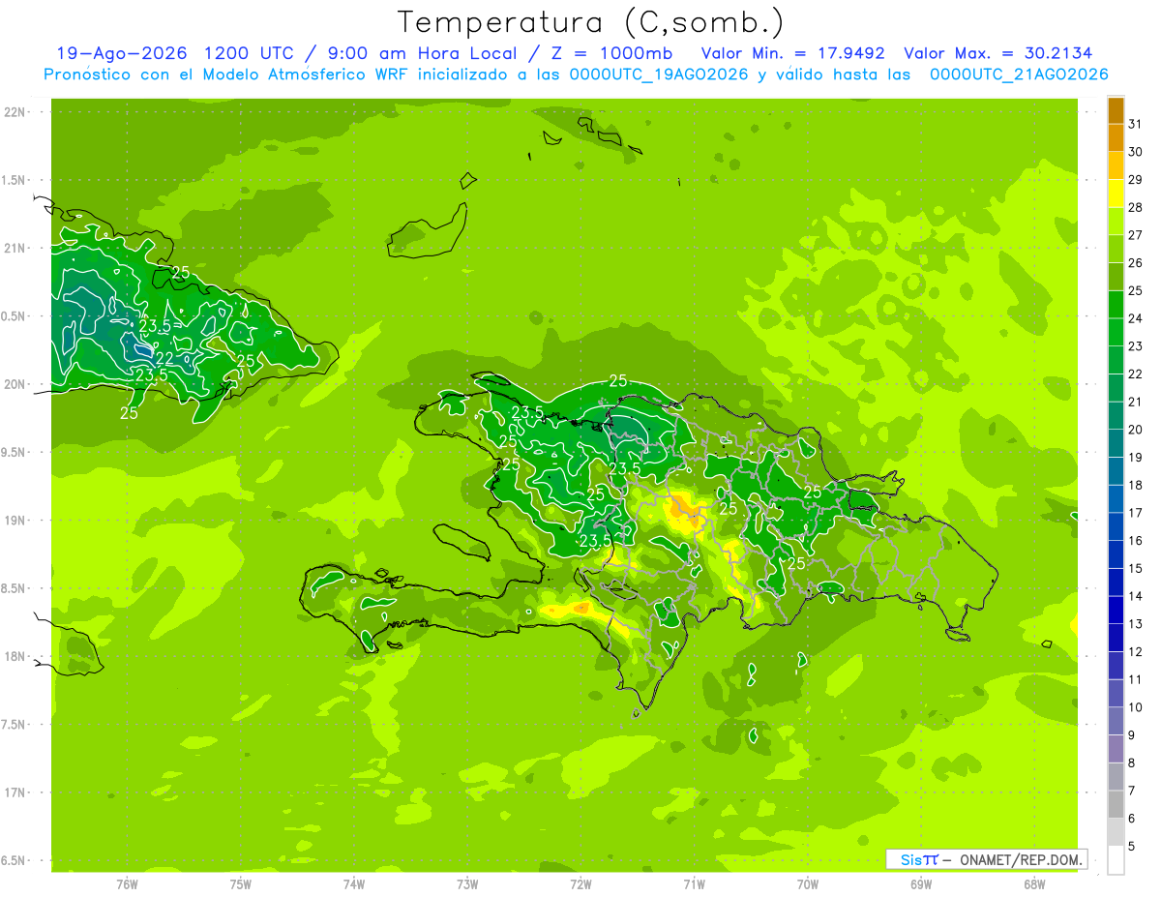Select the deep blue 12–13 legend swatch
This screenshot has width=1161, height=897.
click(1116, 638)
